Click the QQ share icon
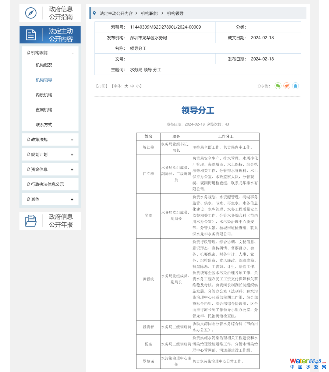Viewport: 329px width, 372px height. tap(295, 86)
